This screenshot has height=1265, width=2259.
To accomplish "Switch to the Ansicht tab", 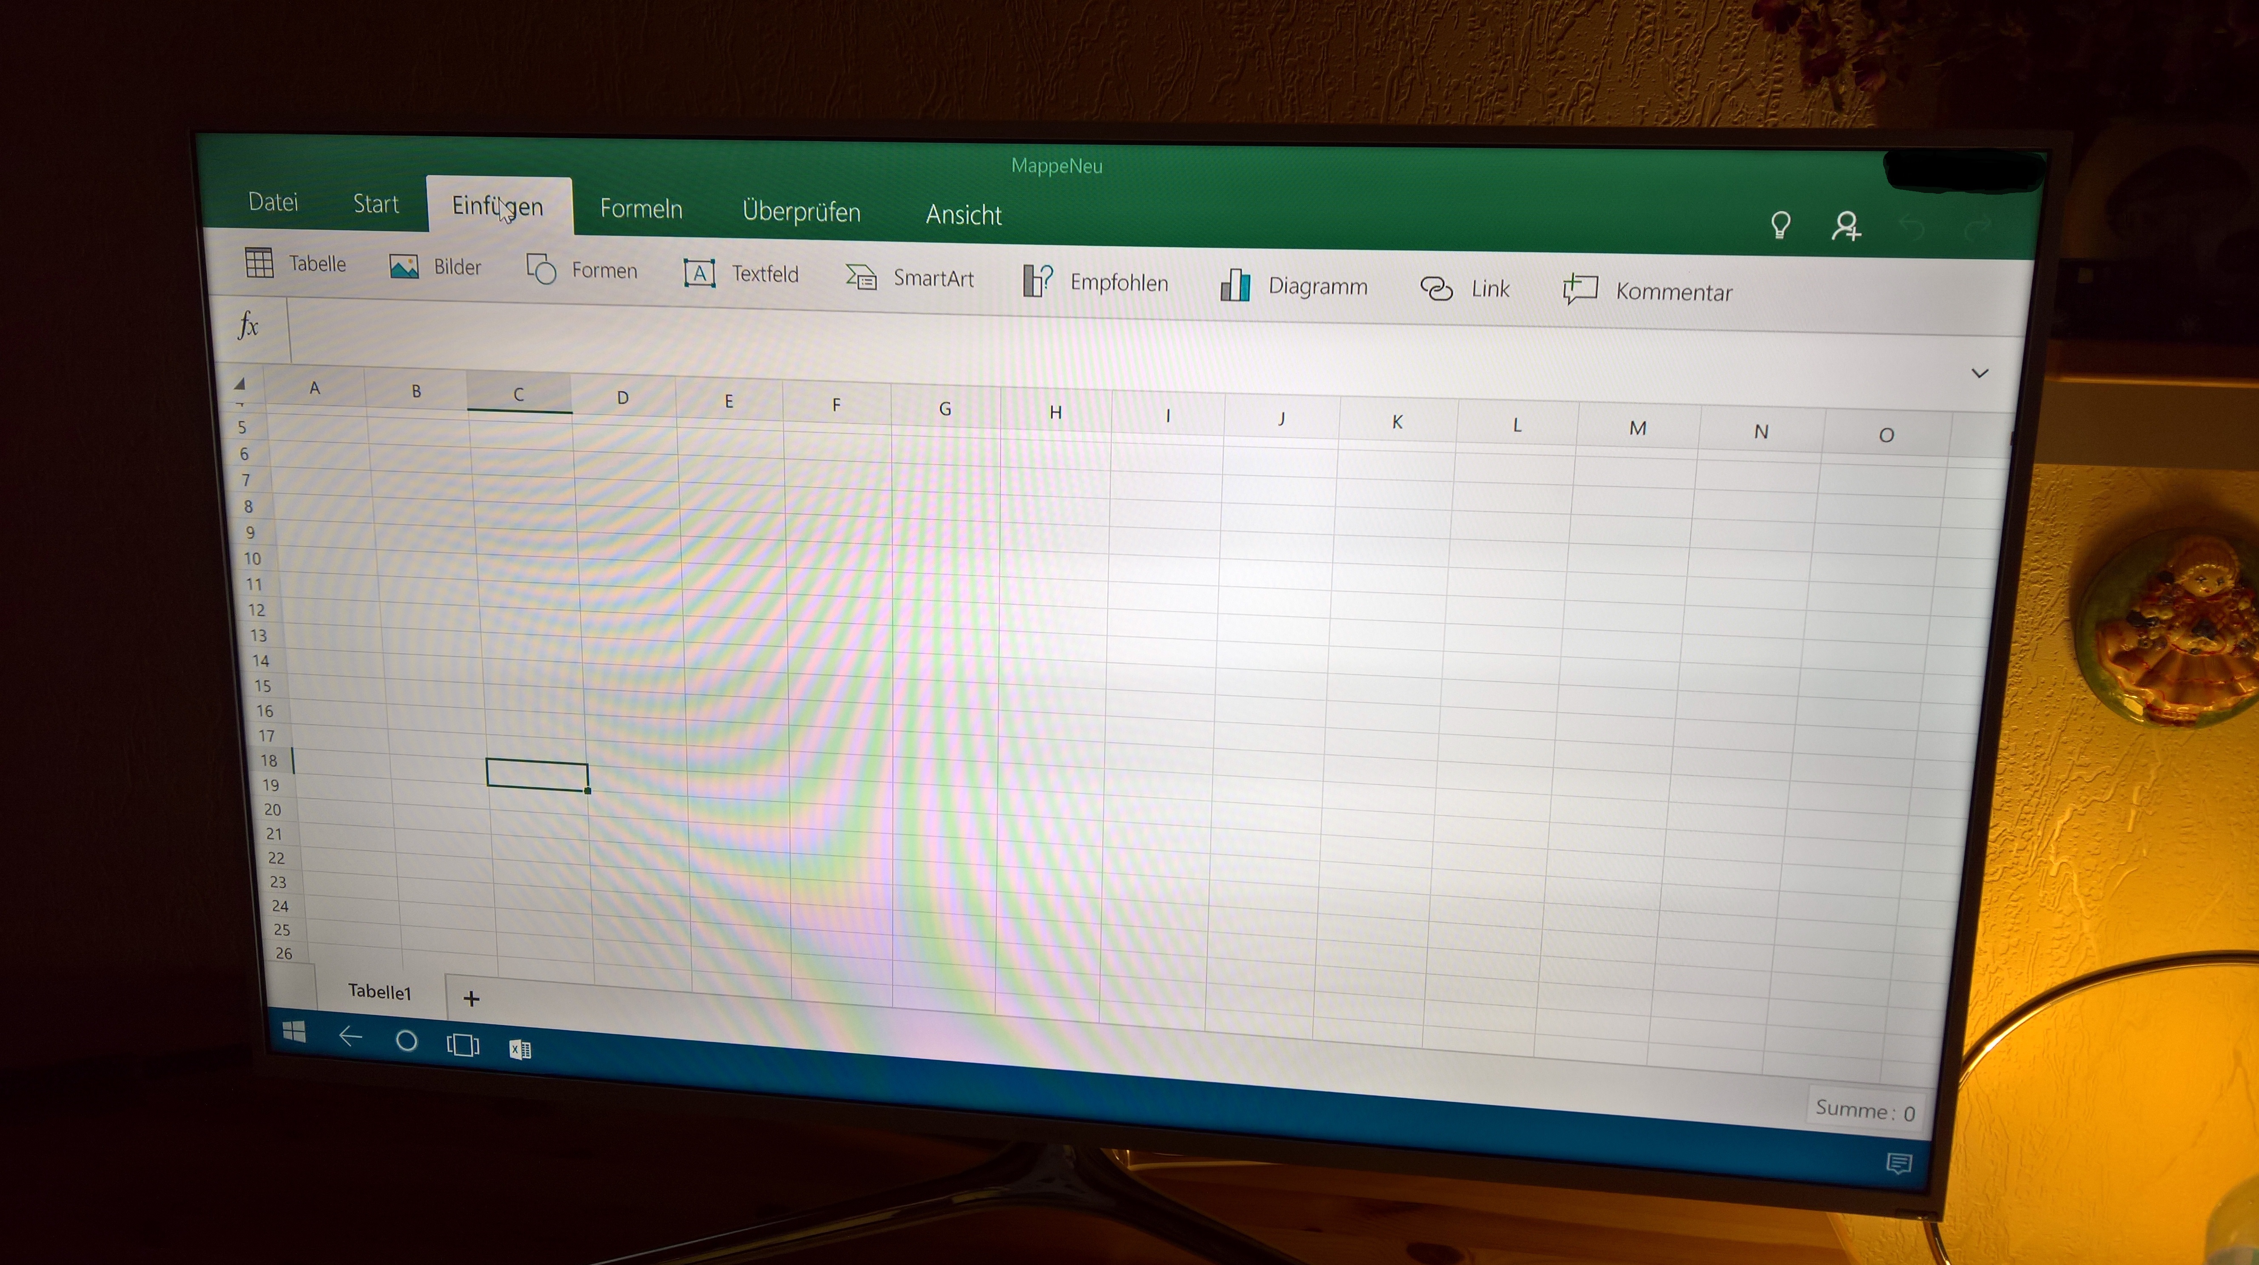I will (x=963, y=215).
